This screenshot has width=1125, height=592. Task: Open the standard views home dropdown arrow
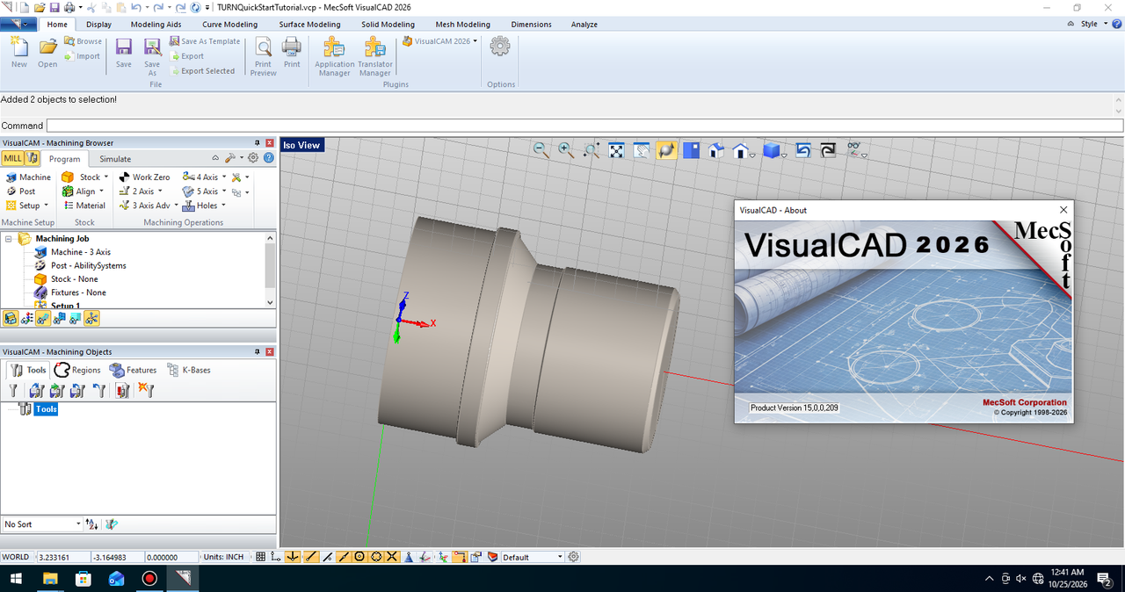[x=753, y=155]
